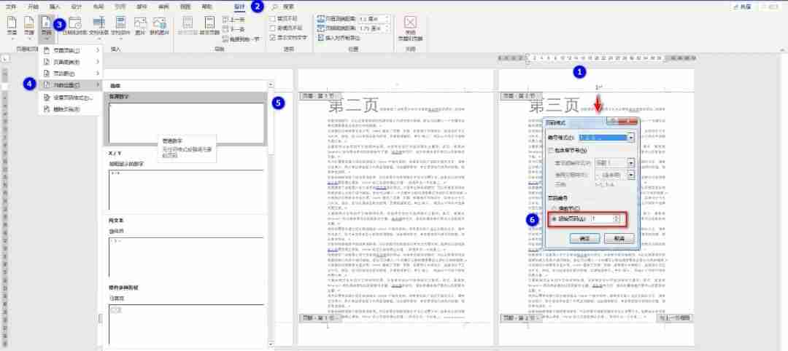
Task: Choose Format Page Numbers menu item
Action: point(72,98)
